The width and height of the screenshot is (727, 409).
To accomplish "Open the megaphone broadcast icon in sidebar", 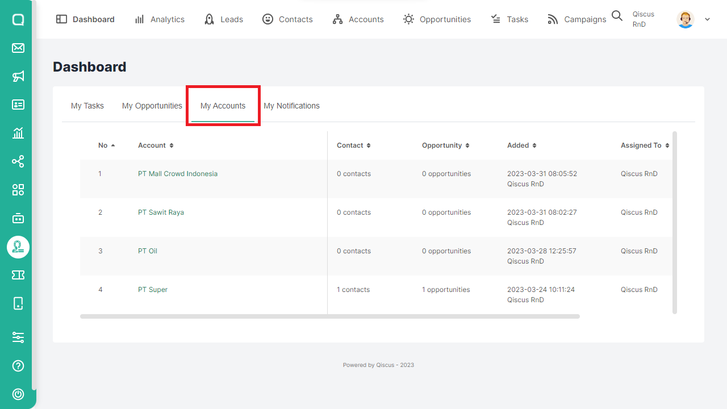I will tap(18, 76).
